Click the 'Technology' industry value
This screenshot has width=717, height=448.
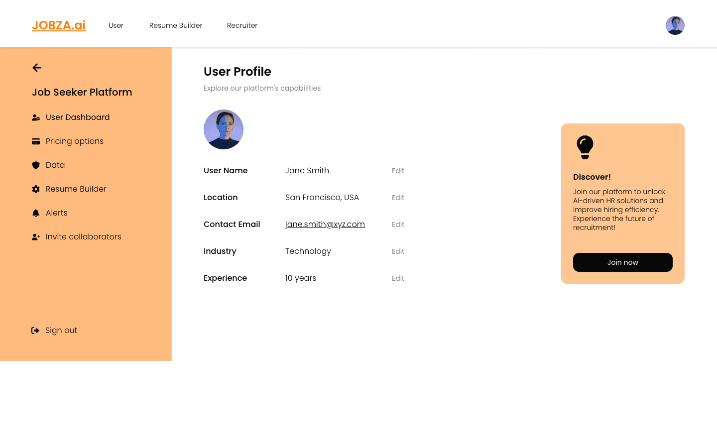(308, 251)
